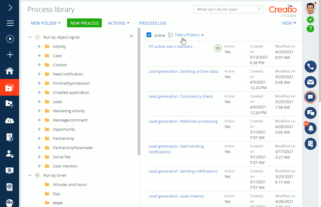Open the document search sidebar icon
The image size is (321, 207).
(x=10, y=137)
